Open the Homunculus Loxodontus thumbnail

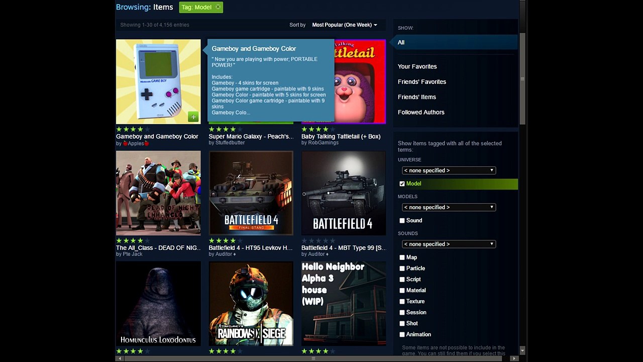coord(158,304)
